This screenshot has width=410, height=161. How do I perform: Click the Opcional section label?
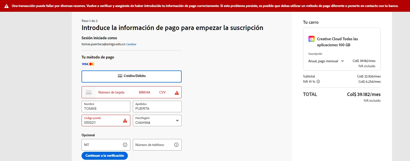pos(88,135)
